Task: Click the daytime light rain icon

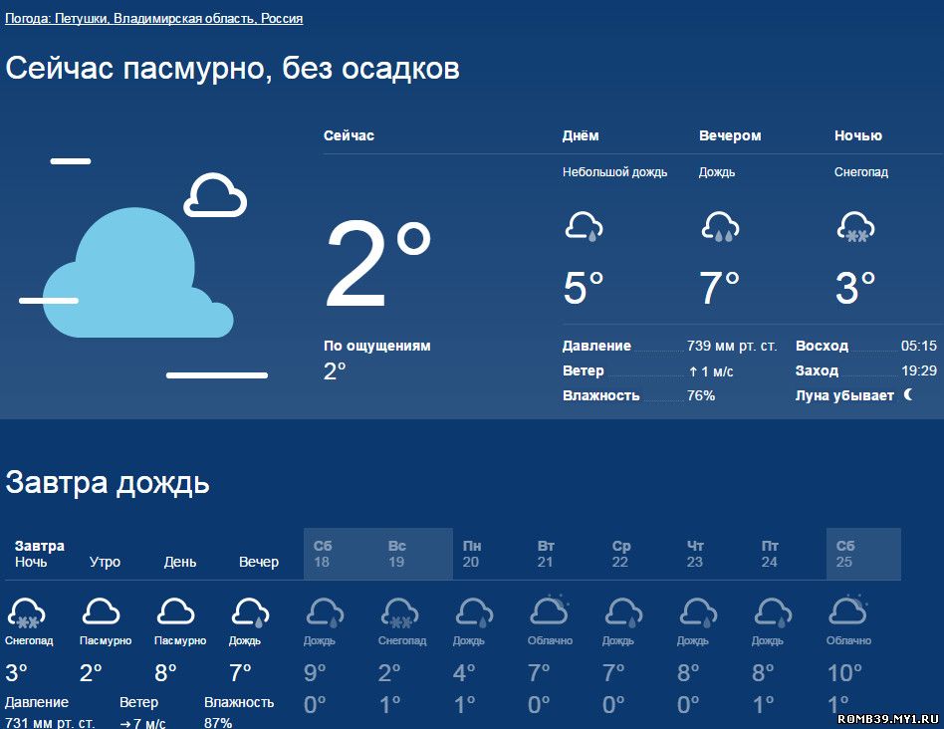Action: (584, 226)
